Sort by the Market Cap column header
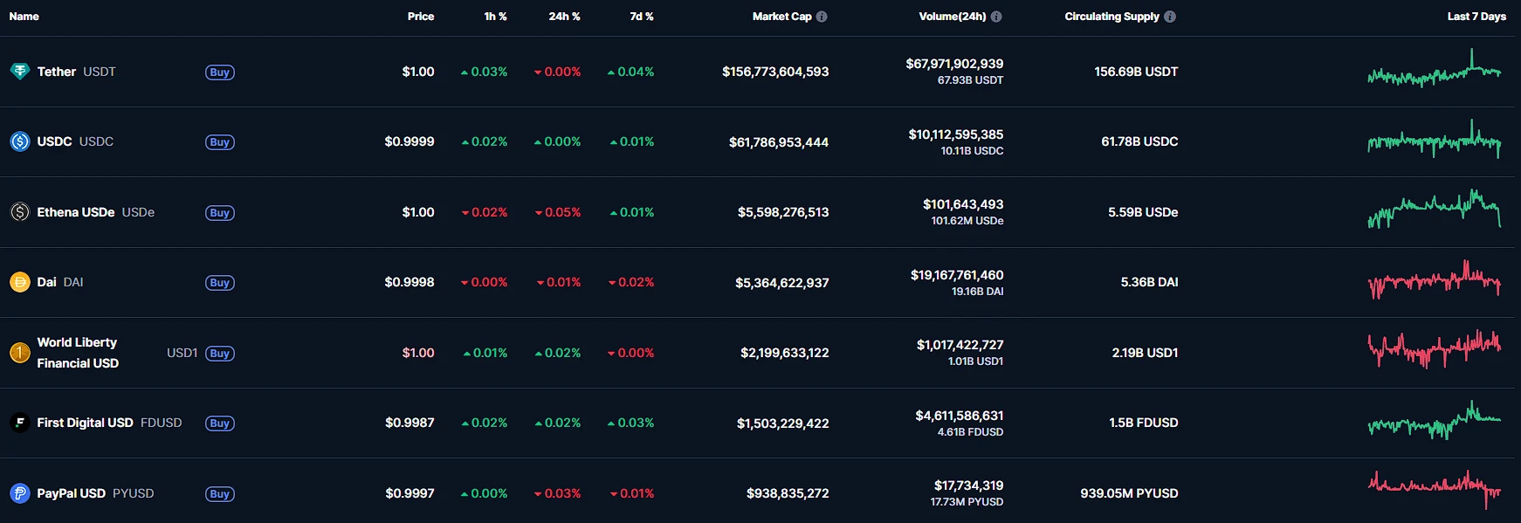This screenshot has width=1521, height=523. click(782, 17)
